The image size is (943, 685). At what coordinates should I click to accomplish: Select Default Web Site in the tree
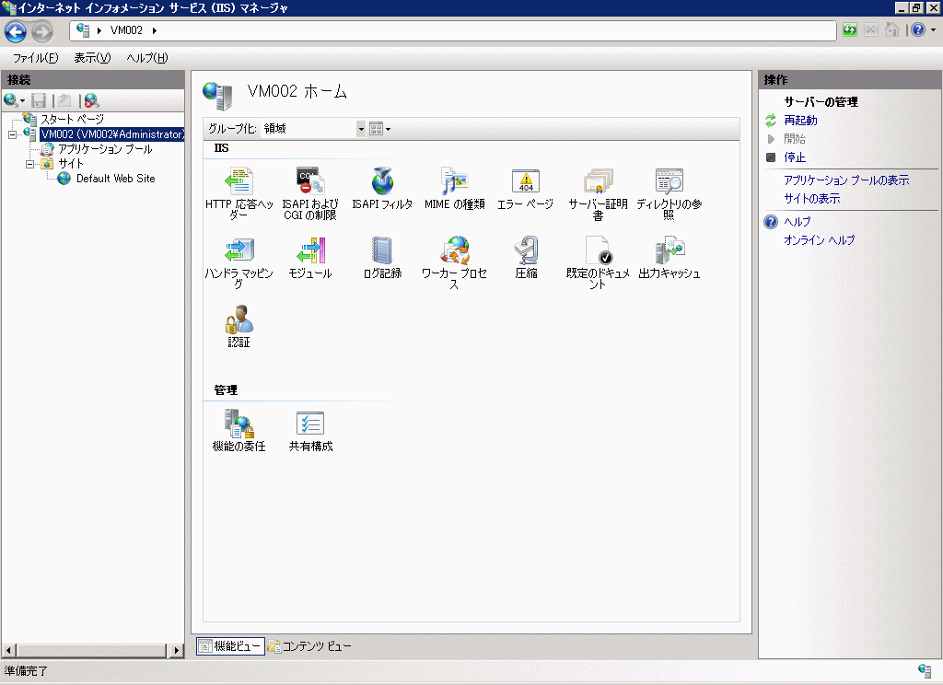click(x=115, y=179)
